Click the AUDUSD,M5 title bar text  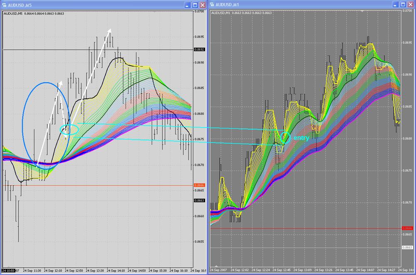pos(20,5)
